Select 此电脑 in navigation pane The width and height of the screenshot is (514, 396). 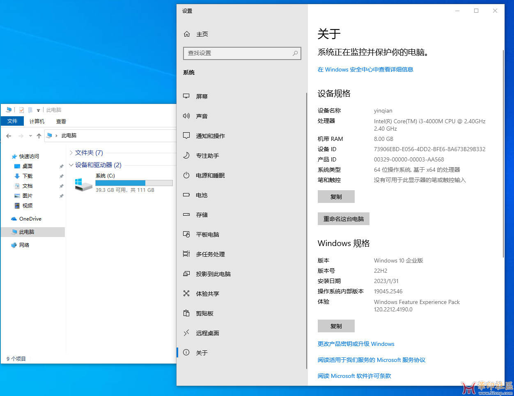[x=33, y=232]
